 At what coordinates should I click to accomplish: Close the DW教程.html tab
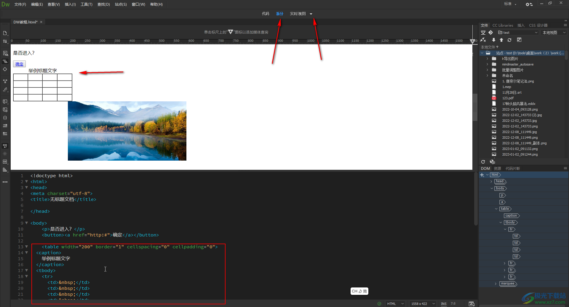pos(41,22)
